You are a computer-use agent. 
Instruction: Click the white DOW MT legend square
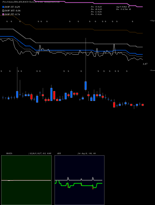point(3,11)
